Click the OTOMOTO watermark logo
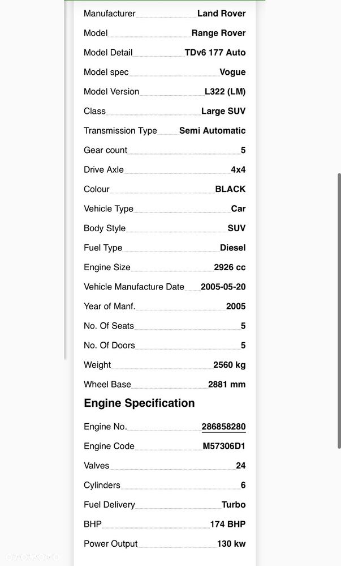341x566 pixels. click(31, 558)
